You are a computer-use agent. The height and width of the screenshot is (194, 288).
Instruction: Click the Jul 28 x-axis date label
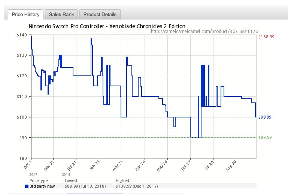click(209, 165)
